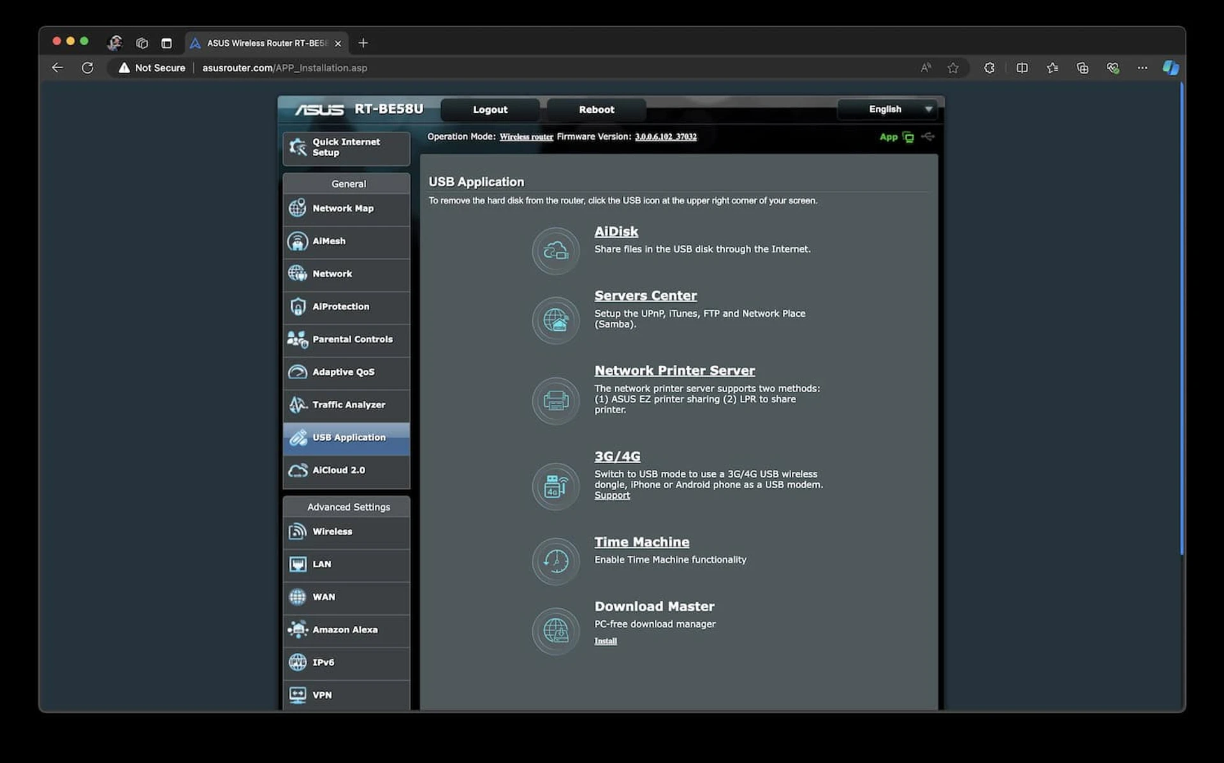Viewport: 1224px width, 763px height.
Task: Click the Servers Center link
Action: tap(645, 296)
